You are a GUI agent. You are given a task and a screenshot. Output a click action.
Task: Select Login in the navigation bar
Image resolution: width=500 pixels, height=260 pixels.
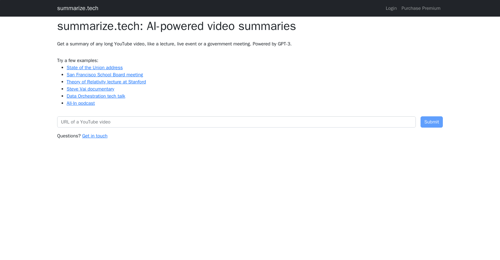(x=391, y=8)
